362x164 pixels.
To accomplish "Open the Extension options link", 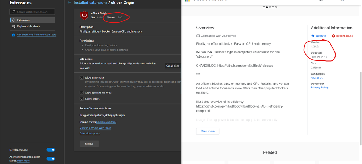I will [x=90, y=133].
